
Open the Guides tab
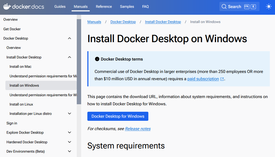click(60, 7)
